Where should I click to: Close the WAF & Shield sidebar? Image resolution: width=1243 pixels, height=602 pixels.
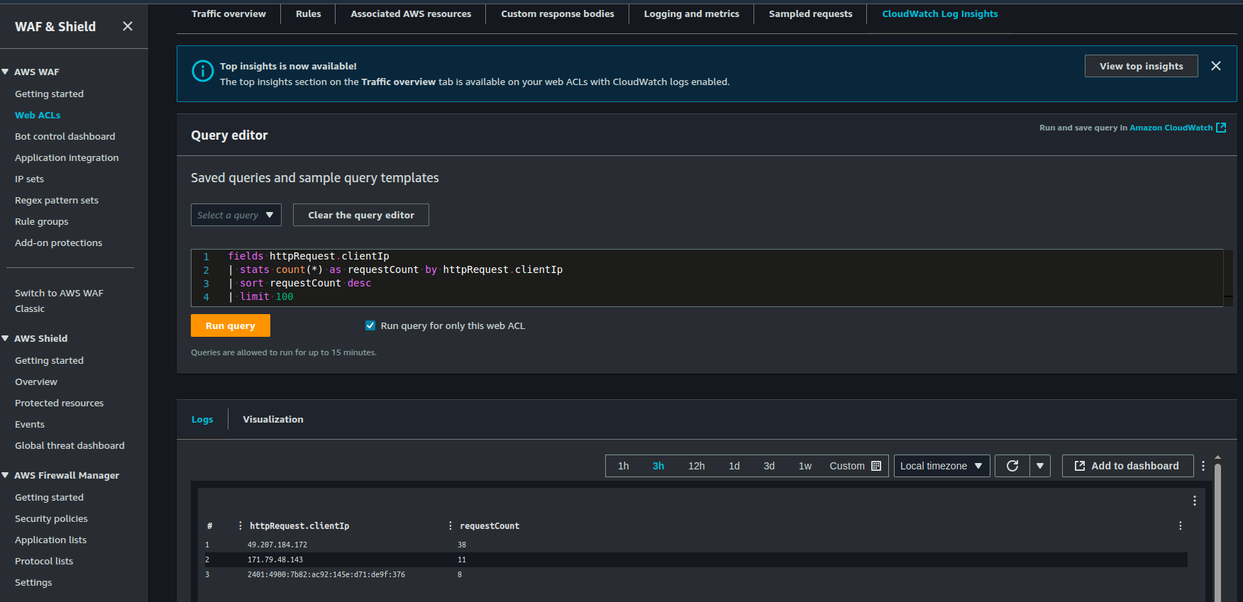[x=128, y=26]
